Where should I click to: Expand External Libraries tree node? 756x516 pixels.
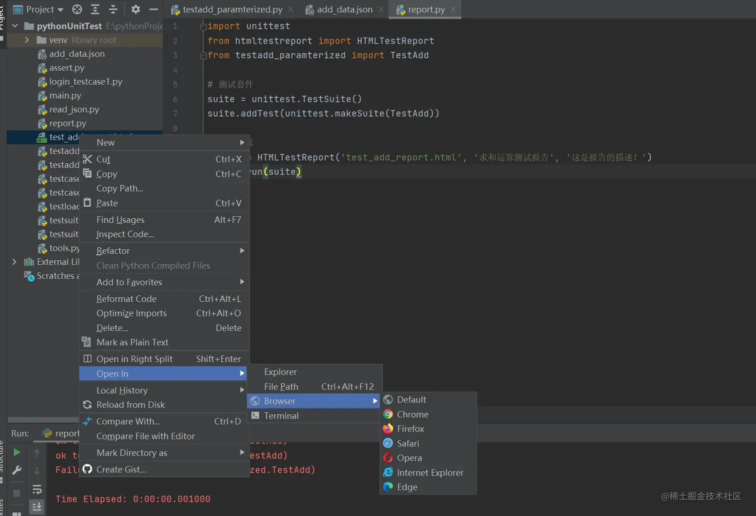(14, 262)
